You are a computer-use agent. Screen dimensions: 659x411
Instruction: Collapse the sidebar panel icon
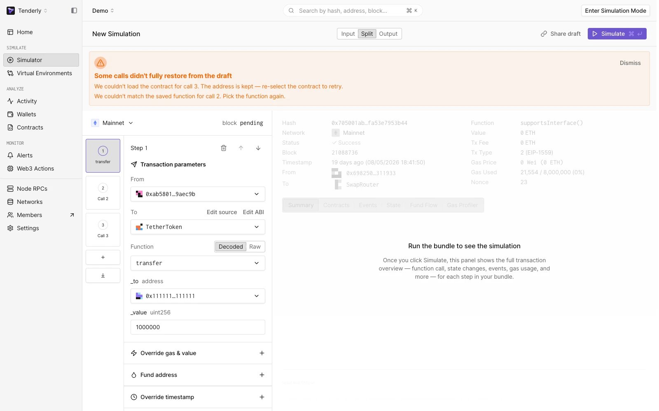click(x=74, y=11)
